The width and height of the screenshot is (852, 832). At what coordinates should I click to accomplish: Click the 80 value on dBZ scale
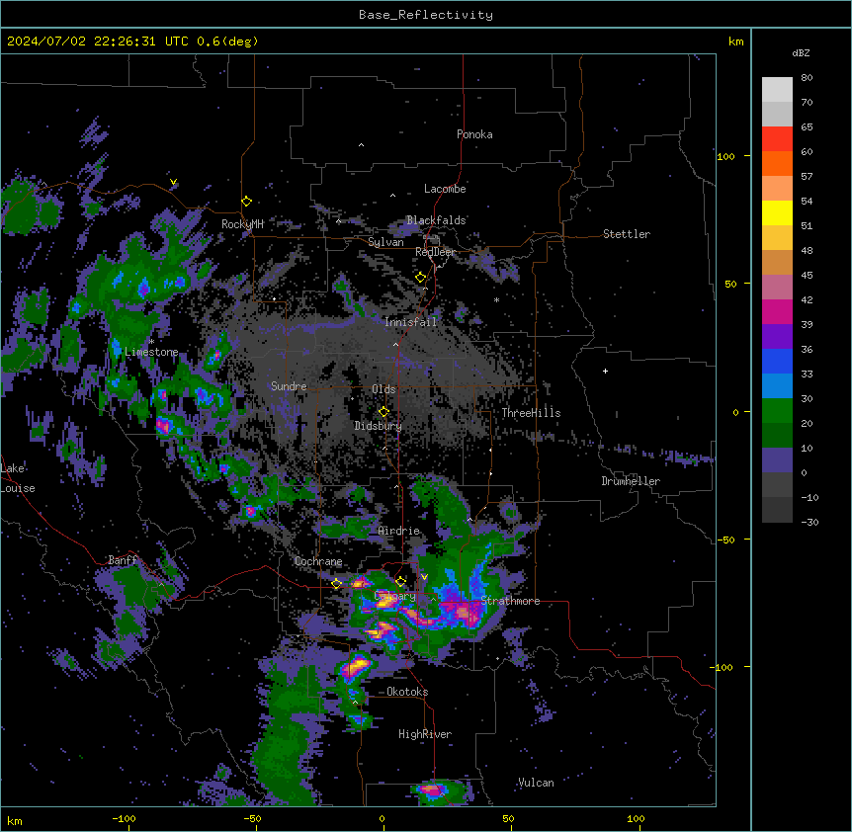tap(807, 78)
